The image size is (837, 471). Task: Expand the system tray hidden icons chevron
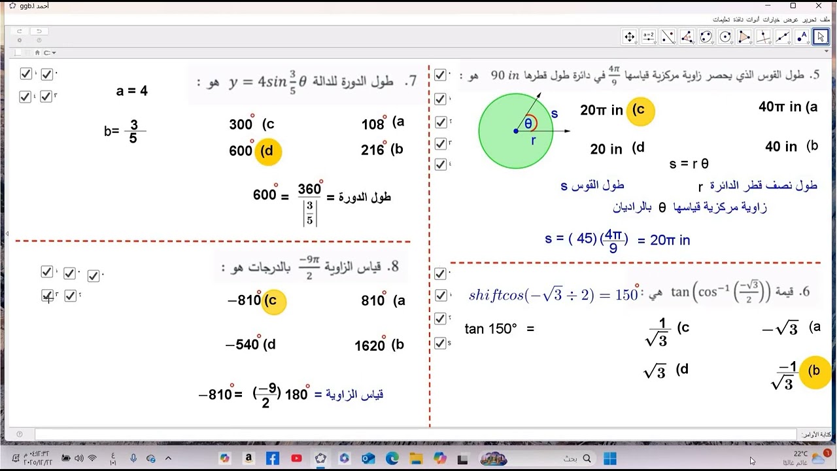pyautogui.click(x=168, y=459)
